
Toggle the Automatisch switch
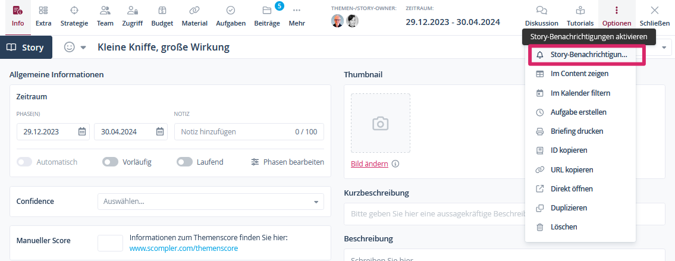click(24, 162)
